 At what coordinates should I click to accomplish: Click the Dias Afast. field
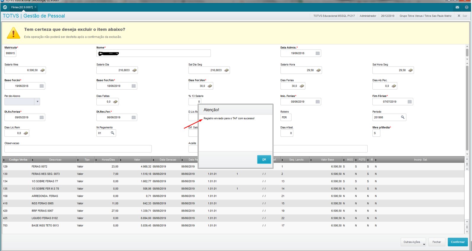point(287,133)
